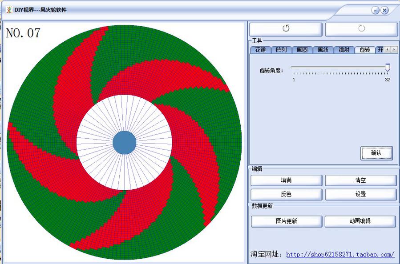Image resolution: width=400 pixels, height=264 pixels.
Task: Click the 确认 button
Action: click(376, 153)
